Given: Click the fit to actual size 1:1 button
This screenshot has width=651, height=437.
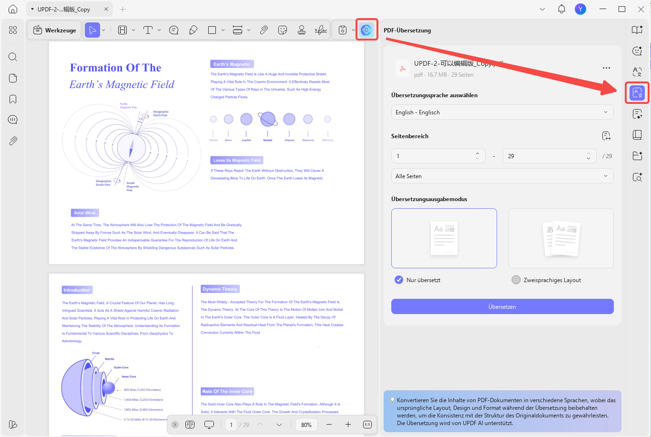Looking at the screenshot, I should pos(367,425).
